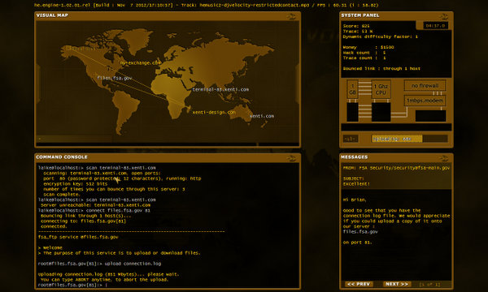The height and width of the screenshot is (292, 488).
Task: Click the System Panel corner icon
Action: coord(444,16)
